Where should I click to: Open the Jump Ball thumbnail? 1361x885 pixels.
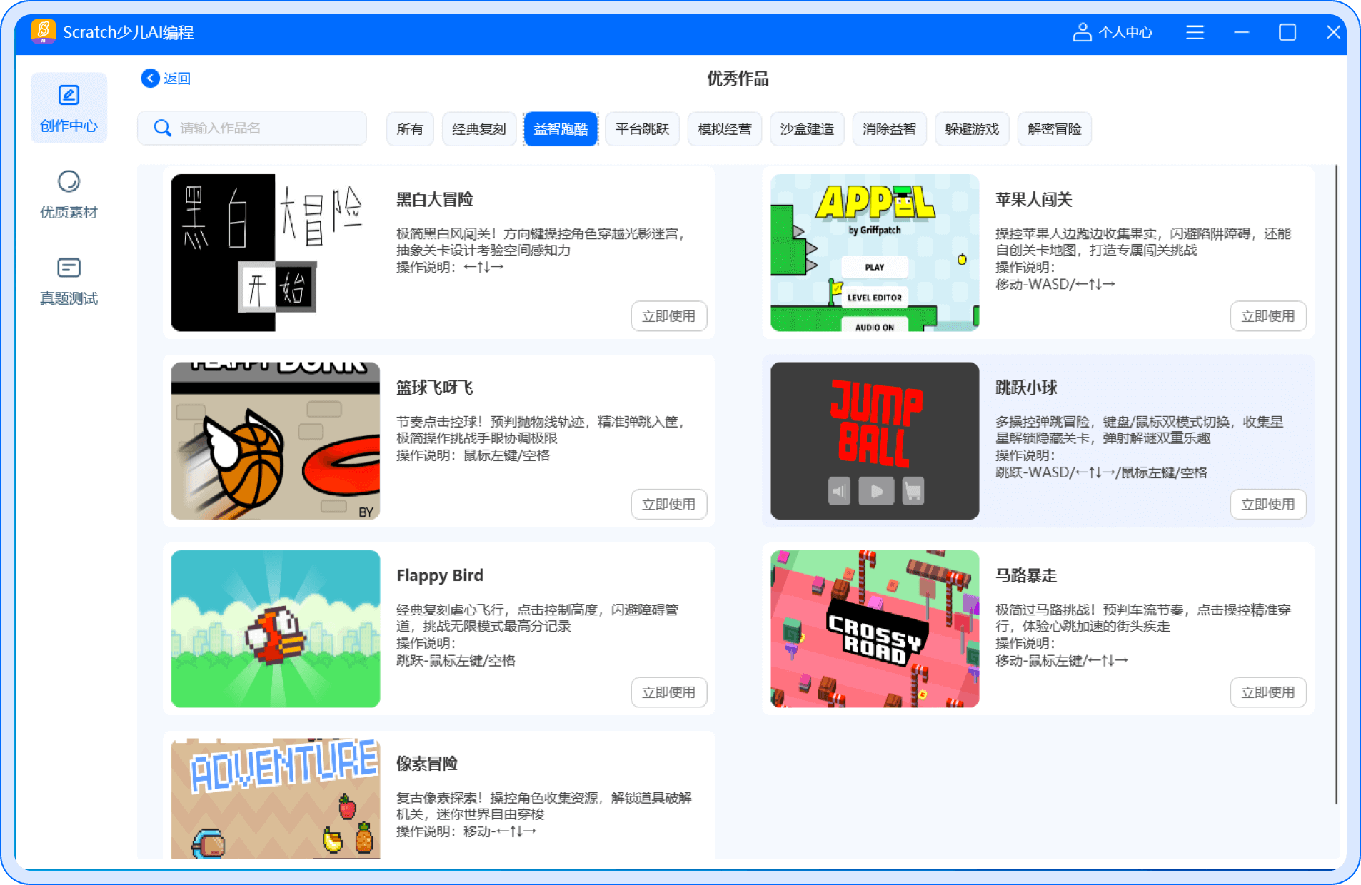pyautogui.click(x=875, y=440)
